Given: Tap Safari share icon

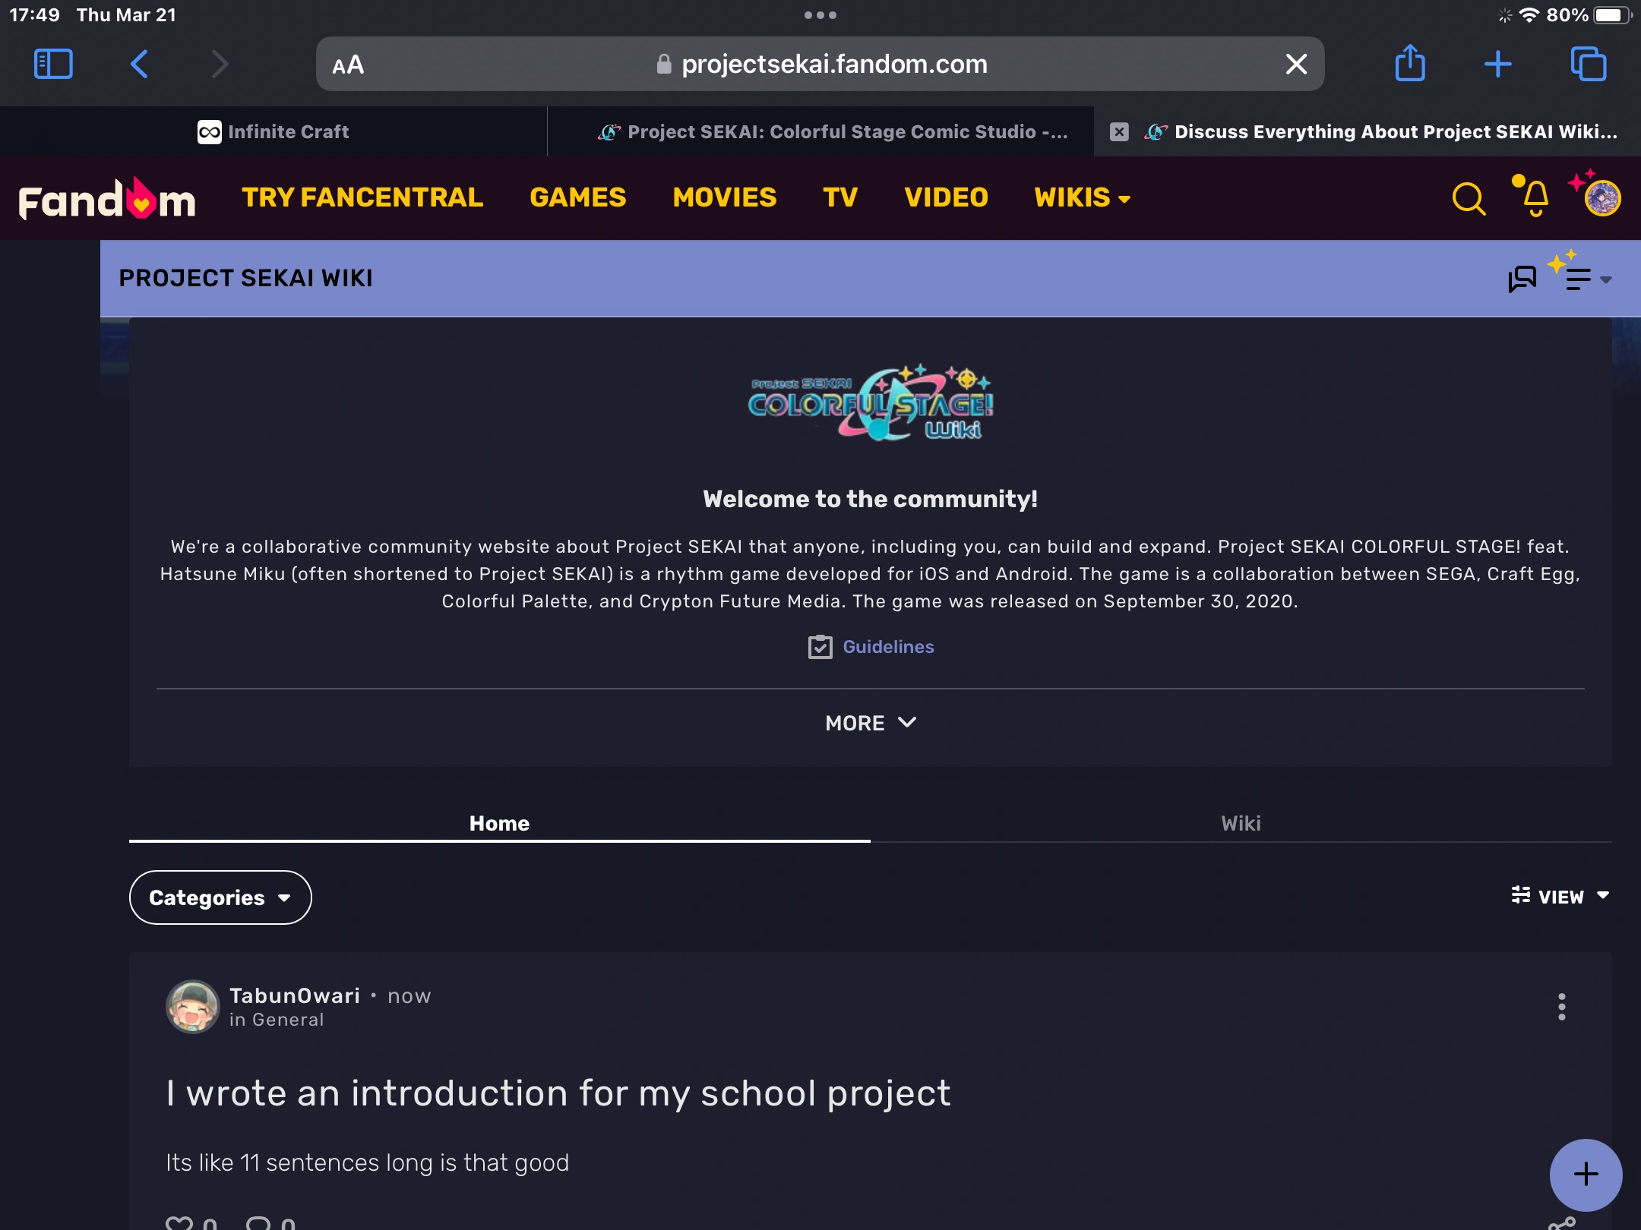Looking at the screenshot, I should coord(1410,64).
